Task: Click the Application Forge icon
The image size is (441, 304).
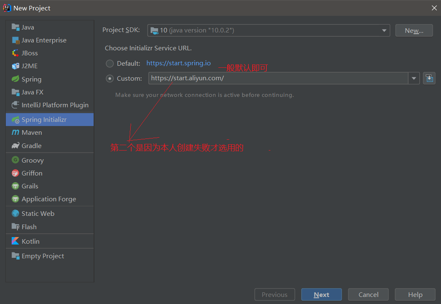Action: tap(15, 199)
